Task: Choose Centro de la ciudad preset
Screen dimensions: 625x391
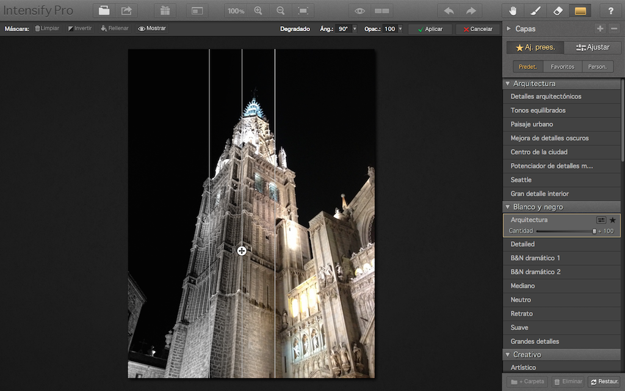Action: (562, 152)
